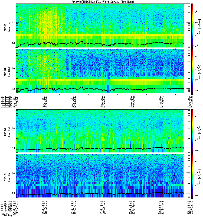Click the 1.0 frequency tick in THC B⊥ panel
The height and width of the screenshot is (217, 203).
click(x=13, y=128)
